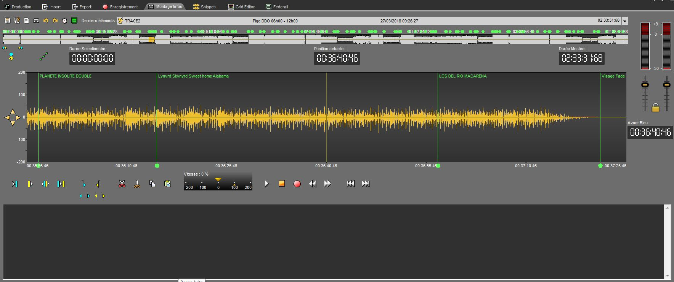Click the alarm clock timer icon
The width and height of the screenshot is (674, 282).
point(65,21)
